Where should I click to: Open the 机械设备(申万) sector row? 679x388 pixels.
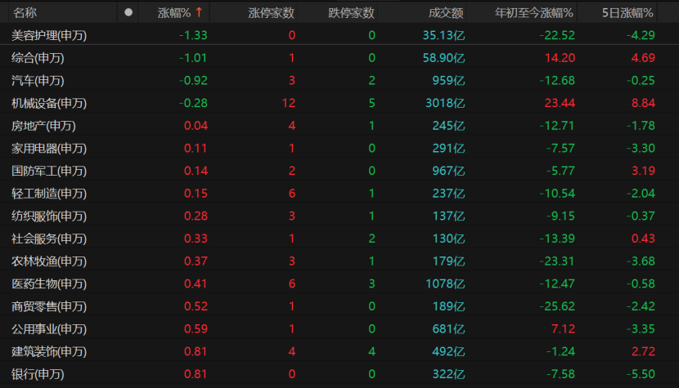[x=339, y=103]
